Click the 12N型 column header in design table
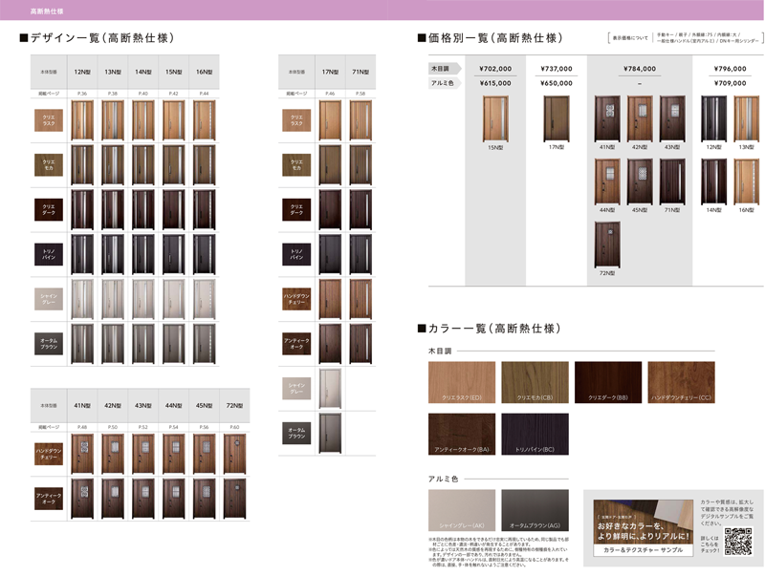765x576 pixels. [82, 72]
